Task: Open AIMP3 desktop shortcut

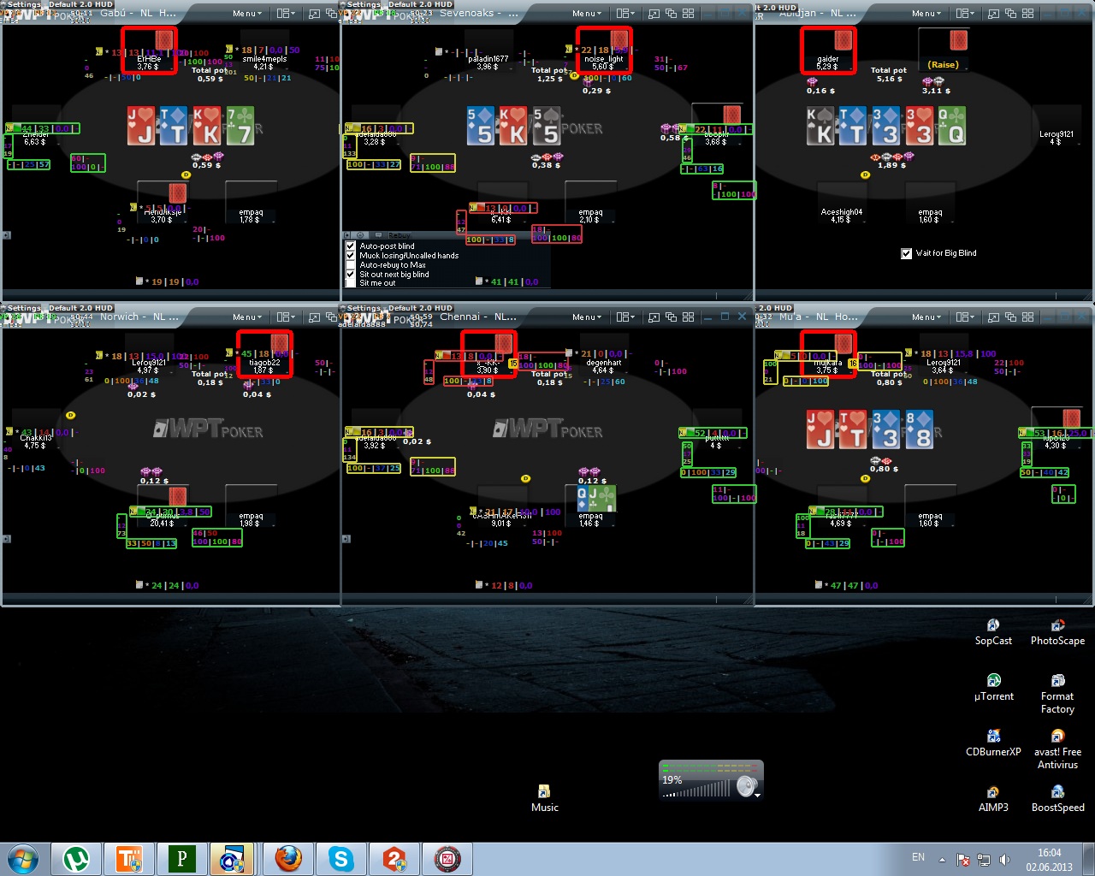Action: pos(993,799)
